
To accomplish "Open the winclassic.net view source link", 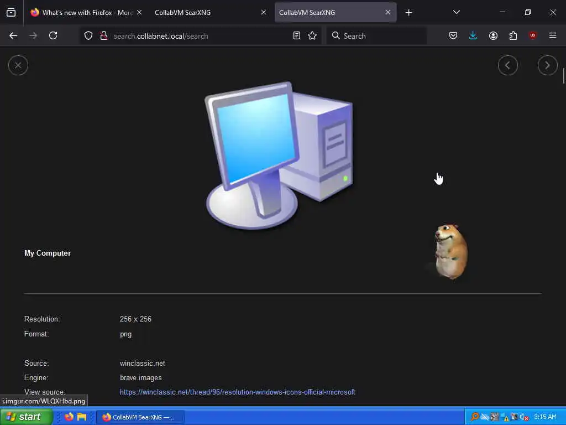I will click(x=237, y=392).
